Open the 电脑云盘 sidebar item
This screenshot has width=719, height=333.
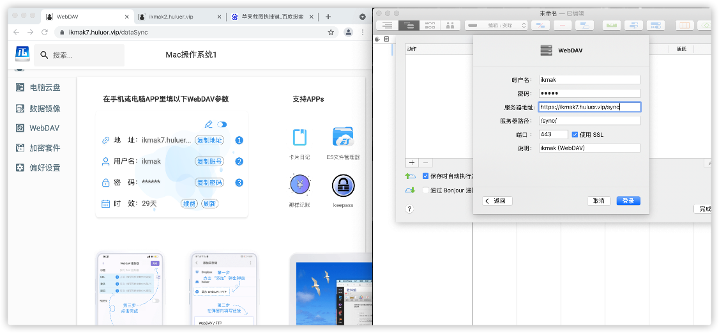point(38,88)
